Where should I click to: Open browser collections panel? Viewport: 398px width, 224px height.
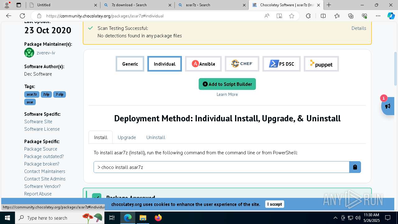351,16
